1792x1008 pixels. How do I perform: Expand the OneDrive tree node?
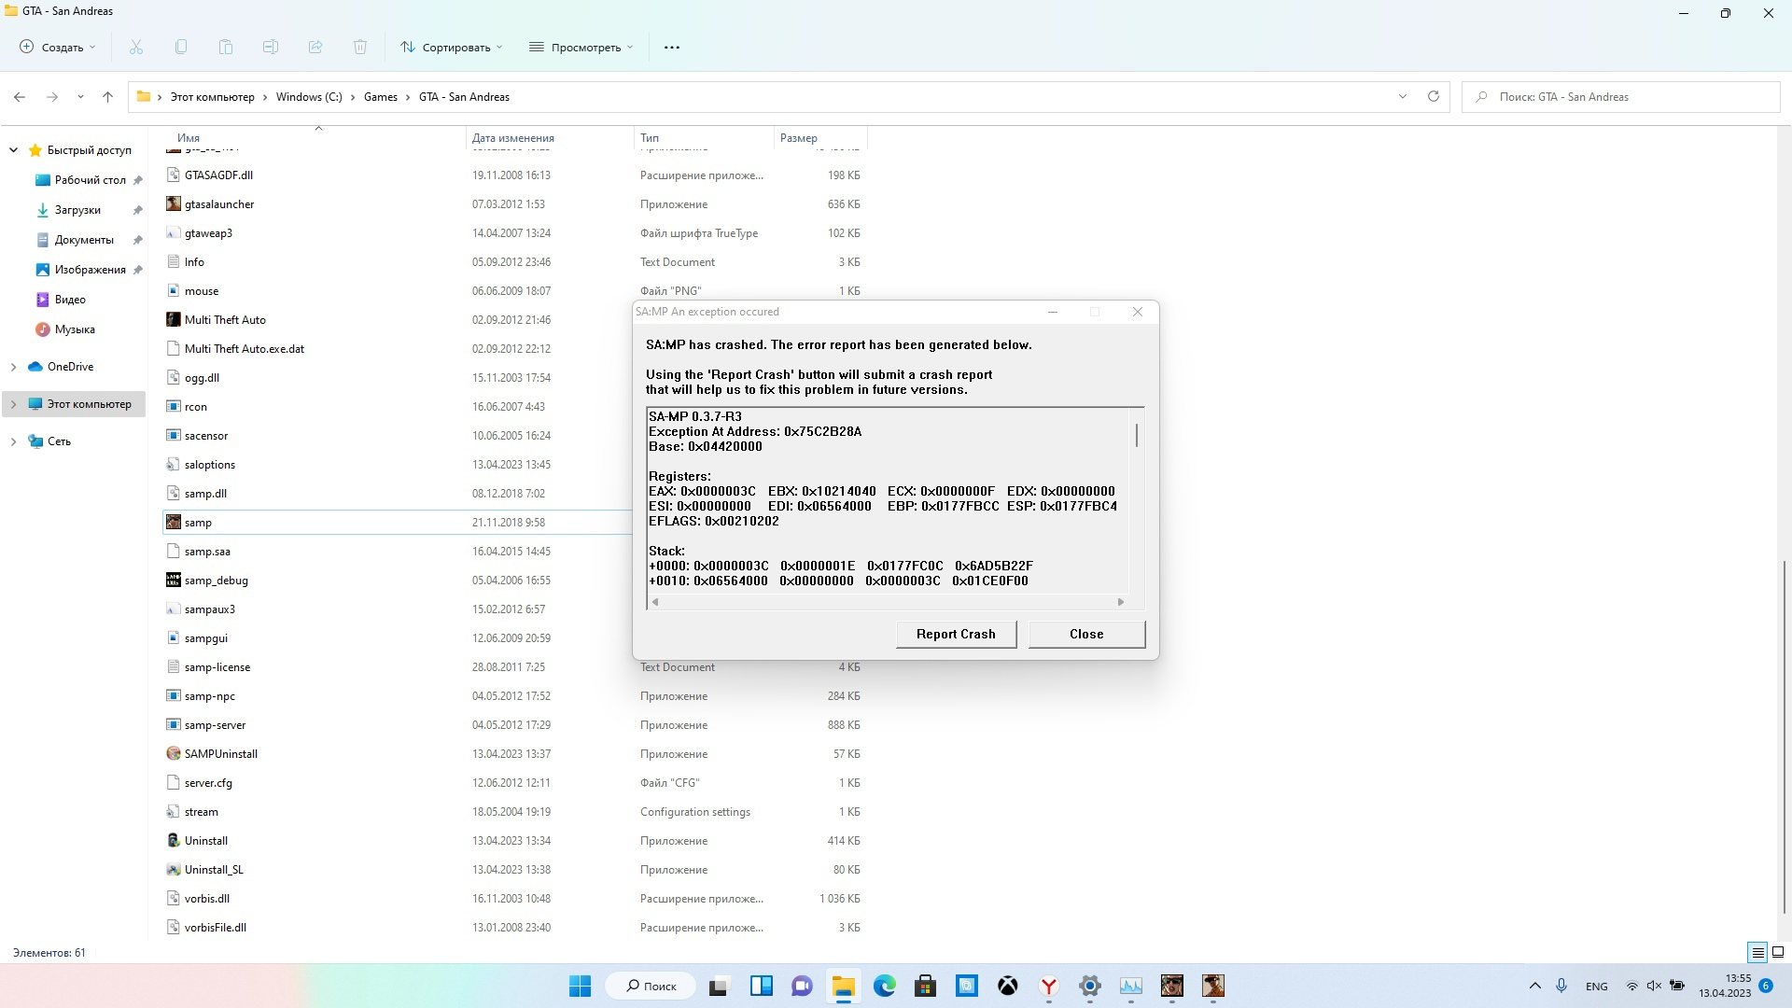13,367
